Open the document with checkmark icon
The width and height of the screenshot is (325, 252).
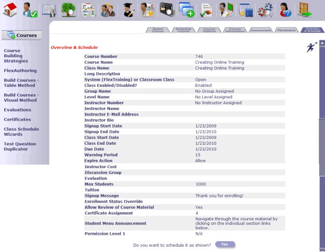click(206, 10)
